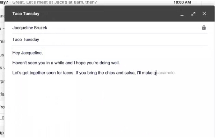Screen dimensions: 215x140
Task: Click the Taco Tuesday subject field
Action: (x=110, y=40)
